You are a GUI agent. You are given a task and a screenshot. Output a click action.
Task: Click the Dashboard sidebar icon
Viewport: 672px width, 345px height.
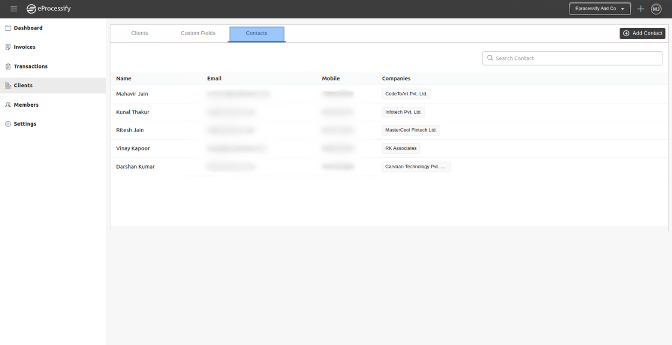point(8,28)
